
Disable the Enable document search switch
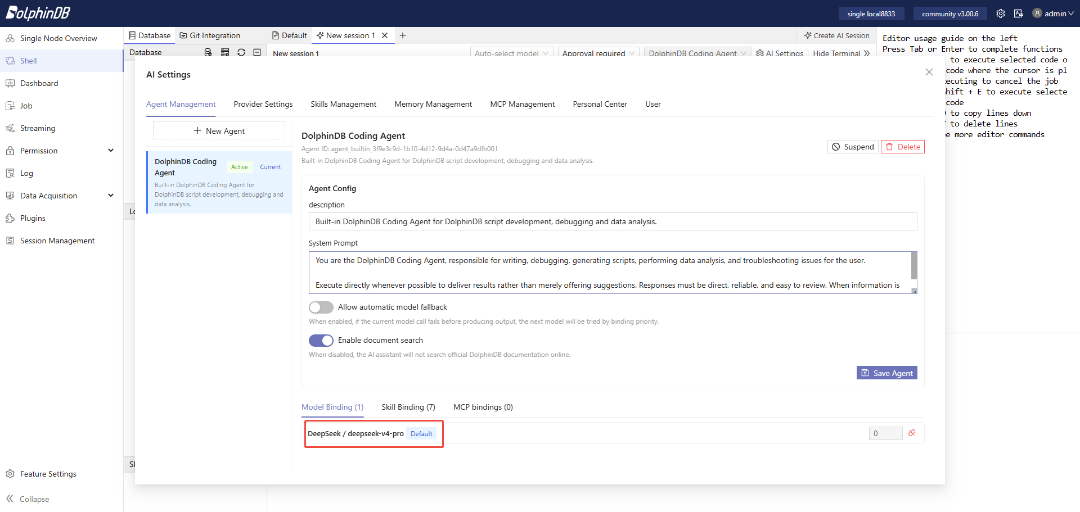coord(321,341)
